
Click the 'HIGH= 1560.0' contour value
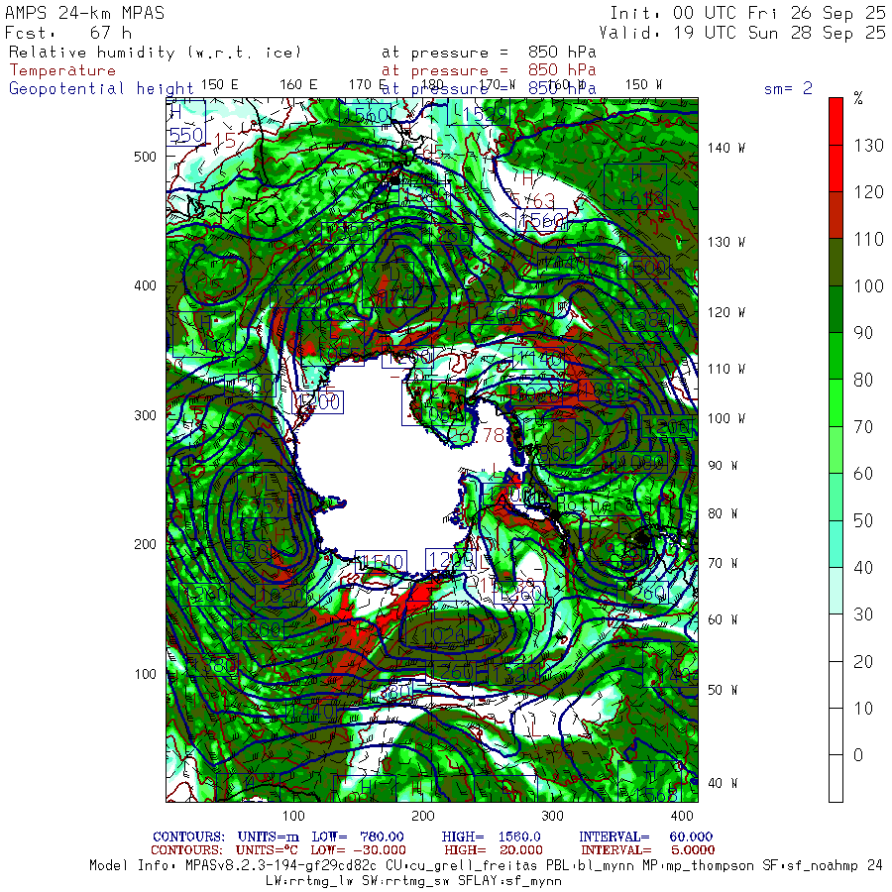[491, 836]
